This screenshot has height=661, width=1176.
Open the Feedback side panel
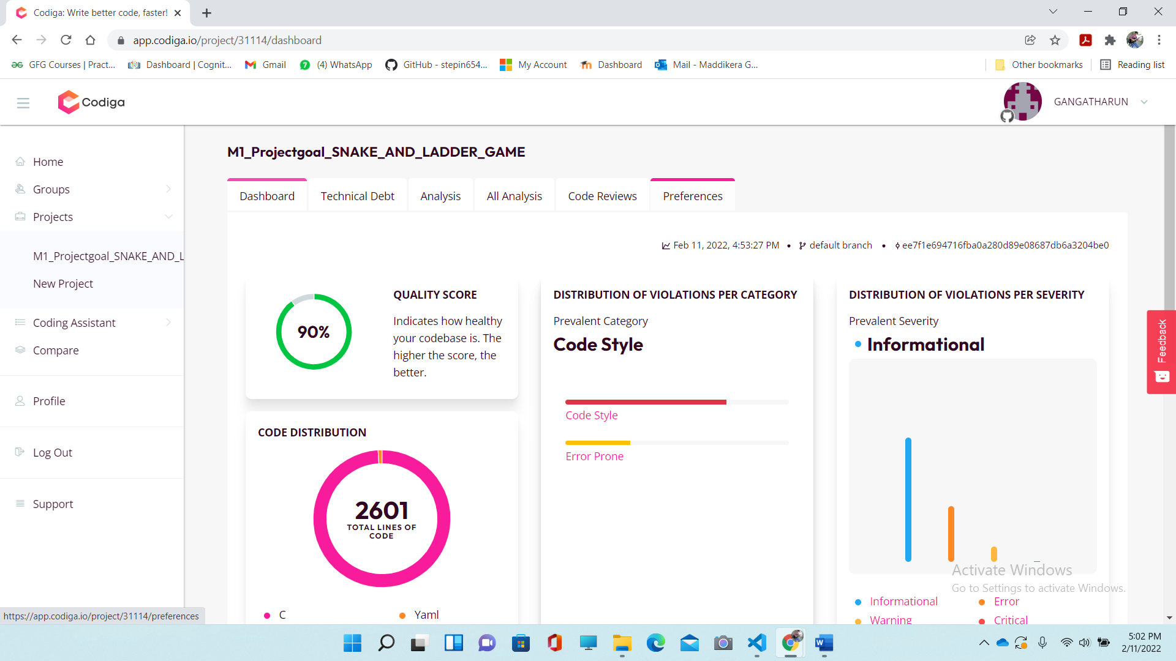point(1161,352)
